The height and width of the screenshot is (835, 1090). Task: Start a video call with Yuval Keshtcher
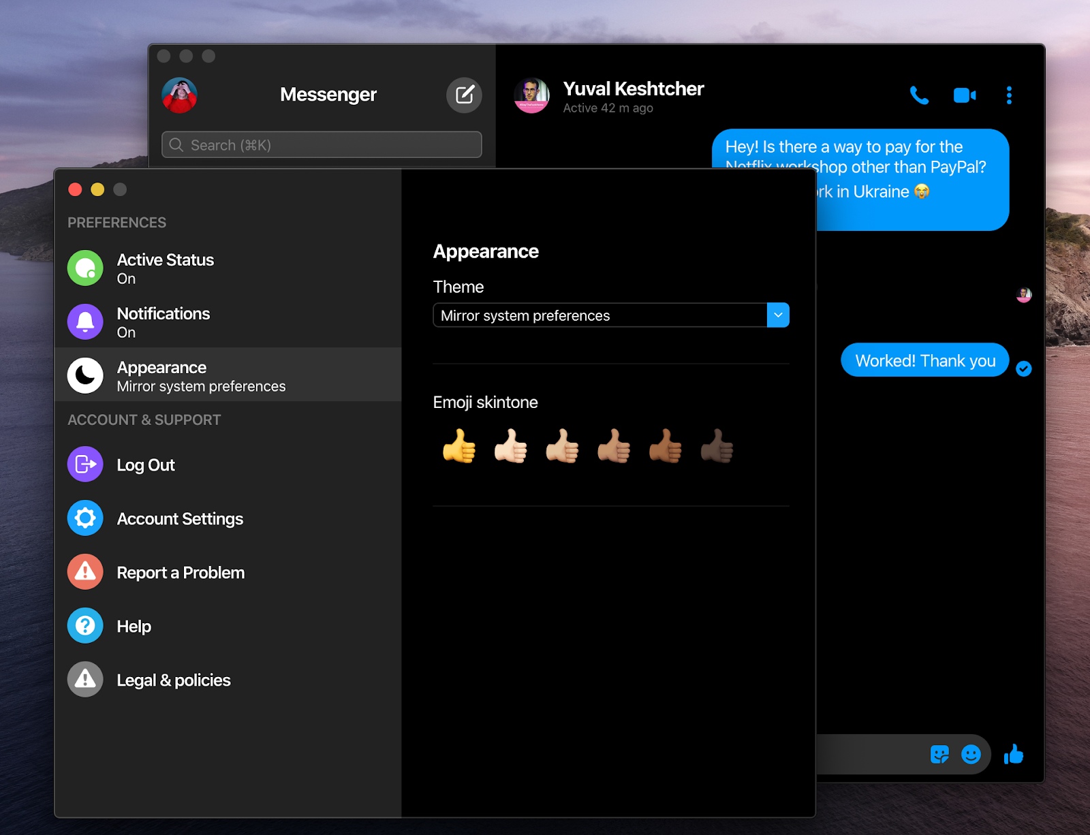pos(963,95)
